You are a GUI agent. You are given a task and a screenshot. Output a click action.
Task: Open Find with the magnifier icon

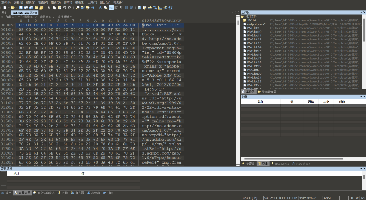tap(78, 7)
